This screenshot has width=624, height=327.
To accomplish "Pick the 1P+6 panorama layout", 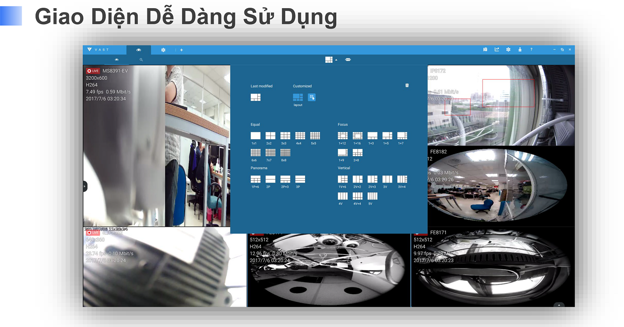I will pyautogui.click(x=255, y=179).
